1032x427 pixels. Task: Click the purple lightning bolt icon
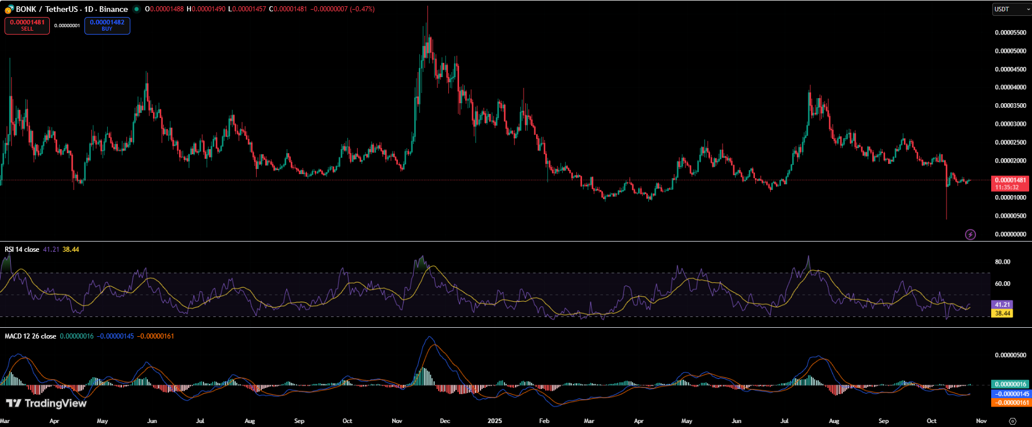970,234
